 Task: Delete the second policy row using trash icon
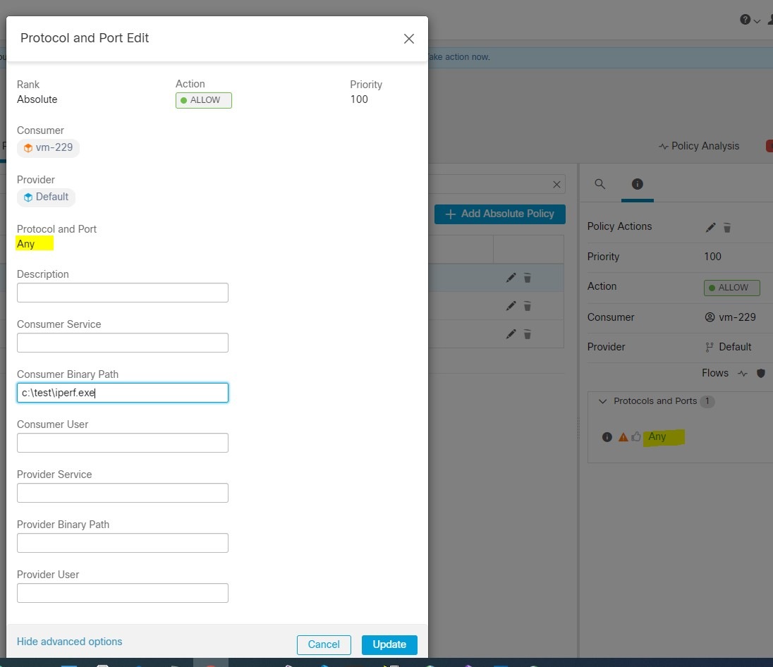[528, 306]
